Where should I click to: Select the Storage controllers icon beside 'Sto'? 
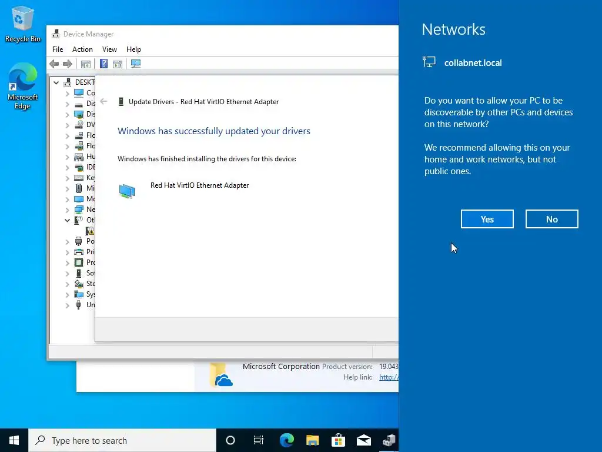[79, 284]
